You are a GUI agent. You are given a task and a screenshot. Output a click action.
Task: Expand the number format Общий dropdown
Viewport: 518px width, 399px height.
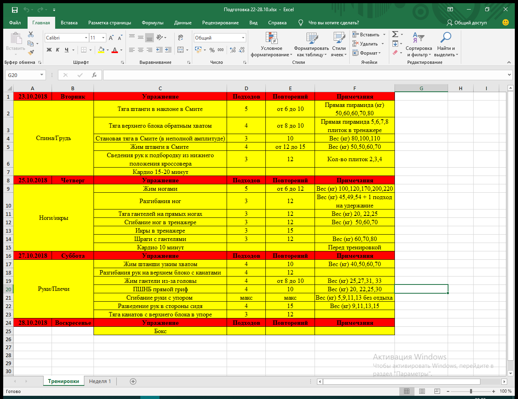[x=243, y=38]
